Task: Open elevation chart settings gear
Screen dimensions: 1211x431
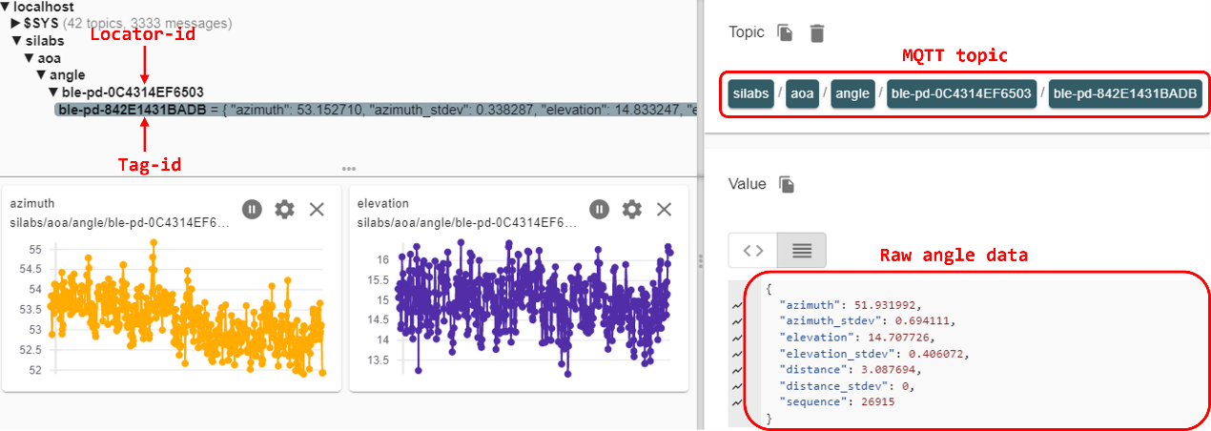Action: click(631, 210)
